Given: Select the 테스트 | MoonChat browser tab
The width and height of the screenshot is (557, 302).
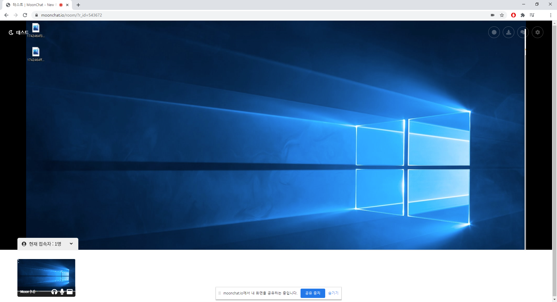Looking at the screenshot, I should pyautogui.click(x=38, y=5).
